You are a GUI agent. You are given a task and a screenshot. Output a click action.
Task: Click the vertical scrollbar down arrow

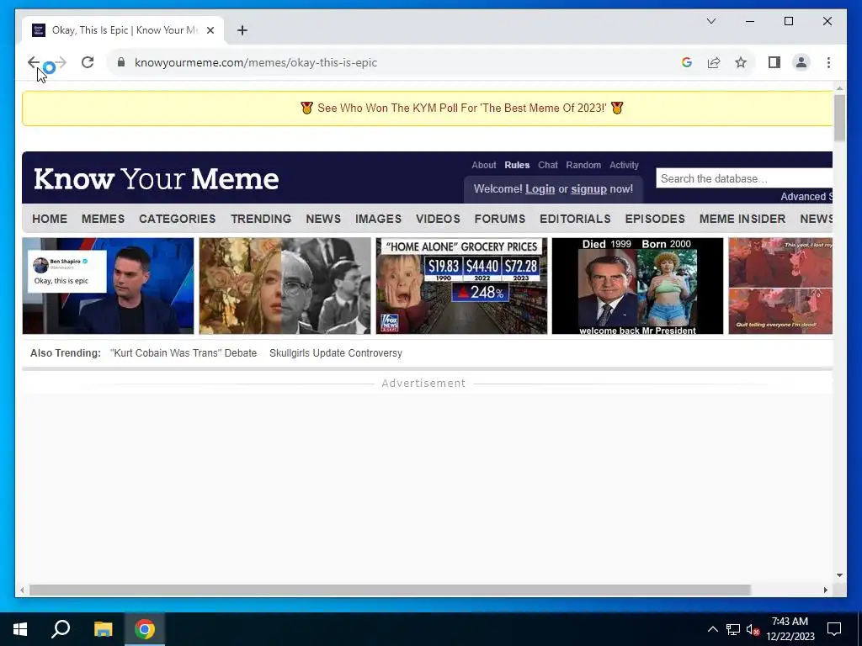839,575
